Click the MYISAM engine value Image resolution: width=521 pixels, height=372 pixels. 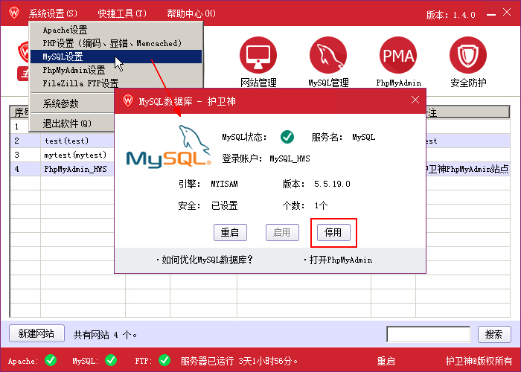(x=224, y=184)
